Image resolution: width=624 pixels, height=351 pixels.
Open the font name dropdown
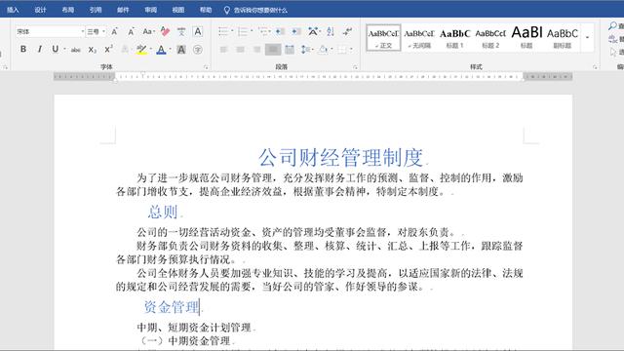coord(82,31)
